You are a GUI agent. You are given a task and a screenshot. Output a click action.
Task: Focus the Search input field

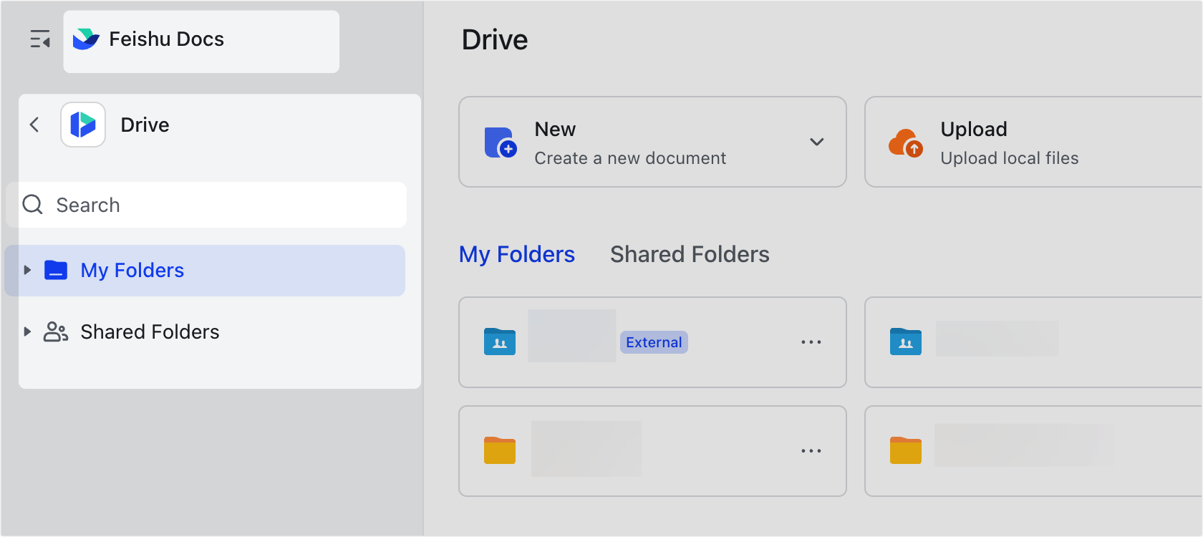point(206,205)
